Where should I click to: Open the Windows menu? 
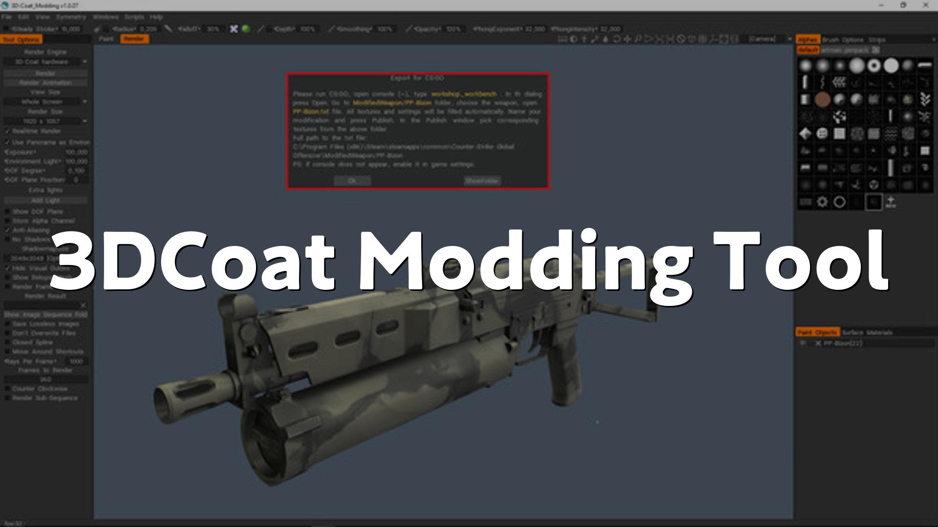tap(106, 17)
